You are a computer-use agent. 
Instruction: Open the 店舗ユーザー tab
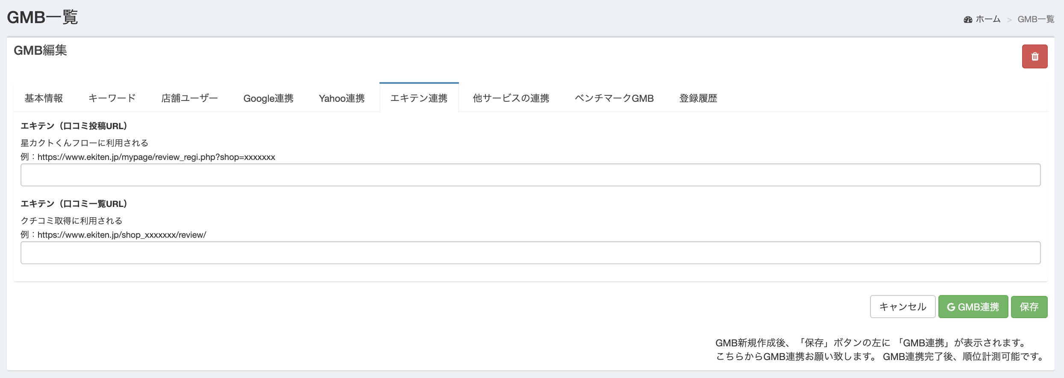pyautogui.click(x=189, y=98)
